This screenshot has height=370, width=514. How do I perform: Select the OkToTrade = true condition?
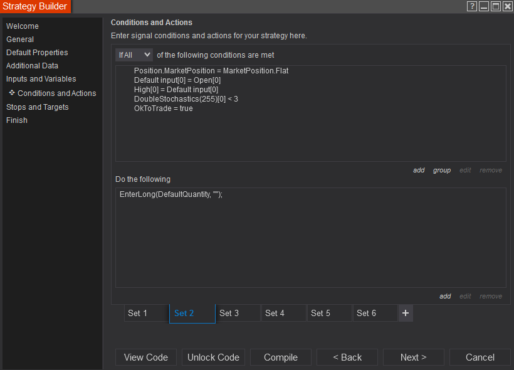[163, 108]
